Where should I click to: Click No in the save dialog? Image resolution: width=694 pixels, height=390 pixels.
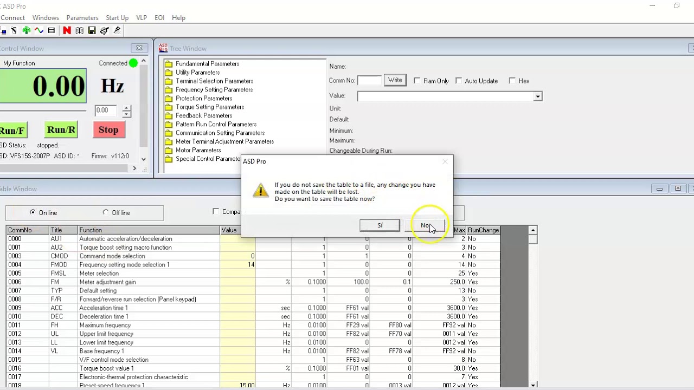pos(425,225)
